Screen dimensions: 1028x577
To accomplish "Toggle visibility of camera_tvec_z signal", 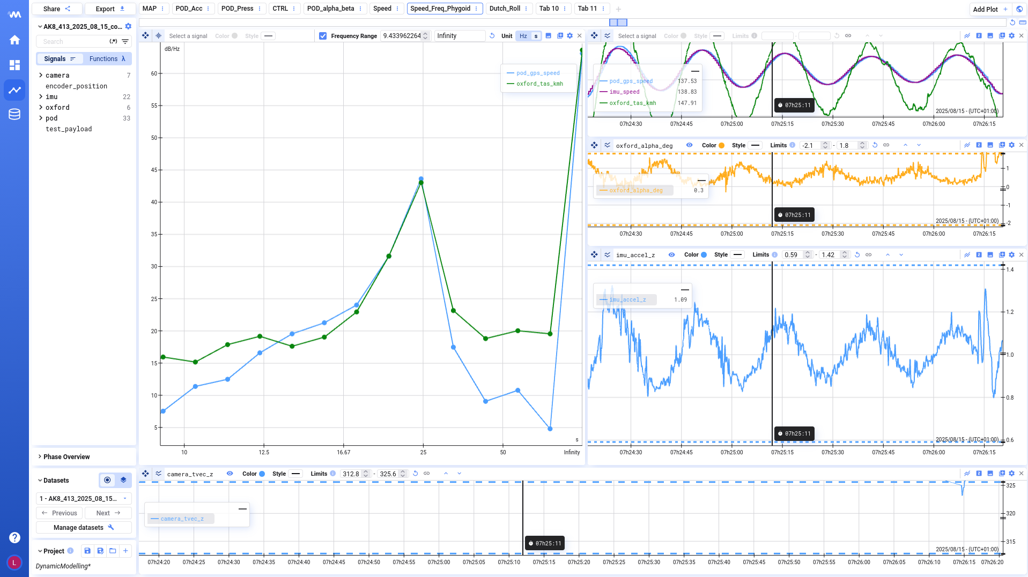I will click(x=230, y=474).
